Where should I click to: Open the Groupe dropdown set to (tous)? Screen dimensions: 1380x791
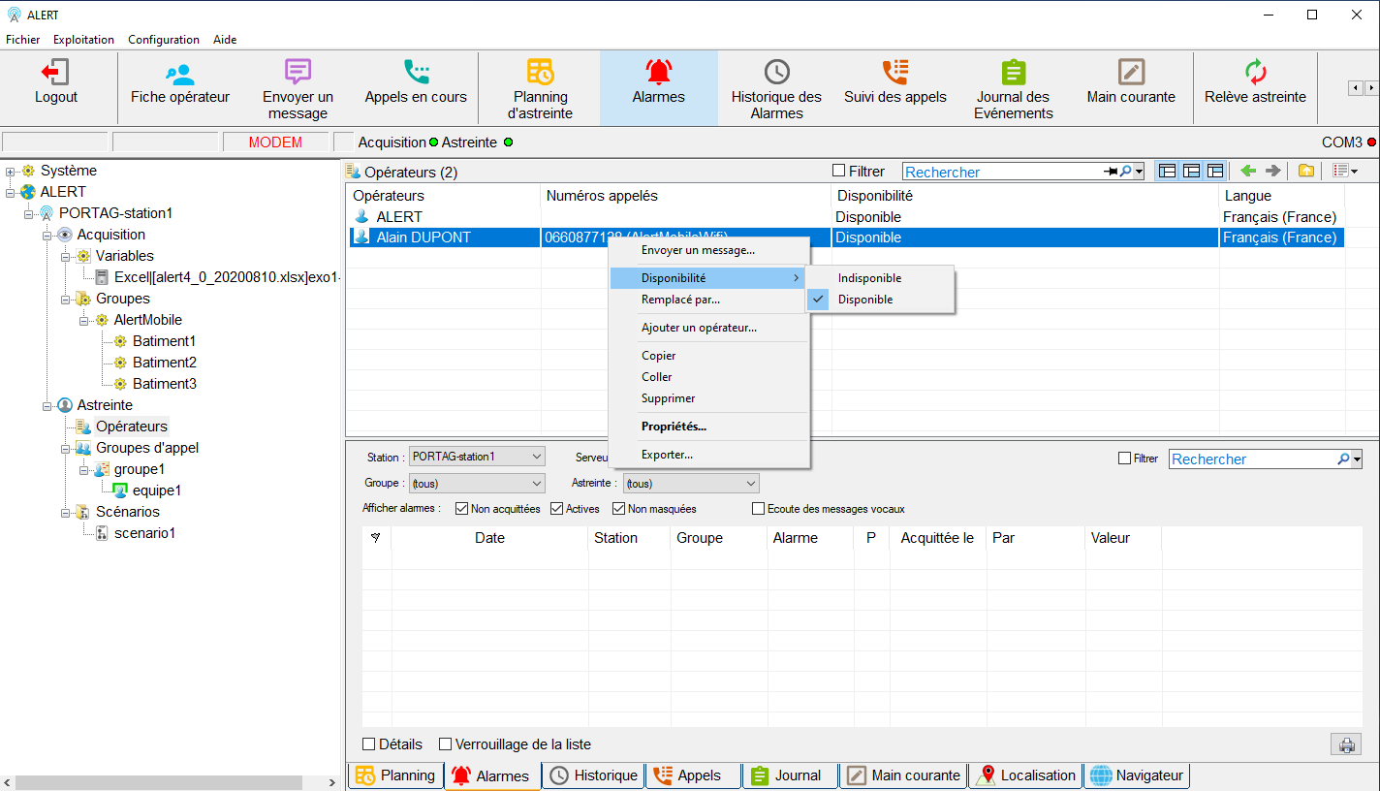point(477,483)
